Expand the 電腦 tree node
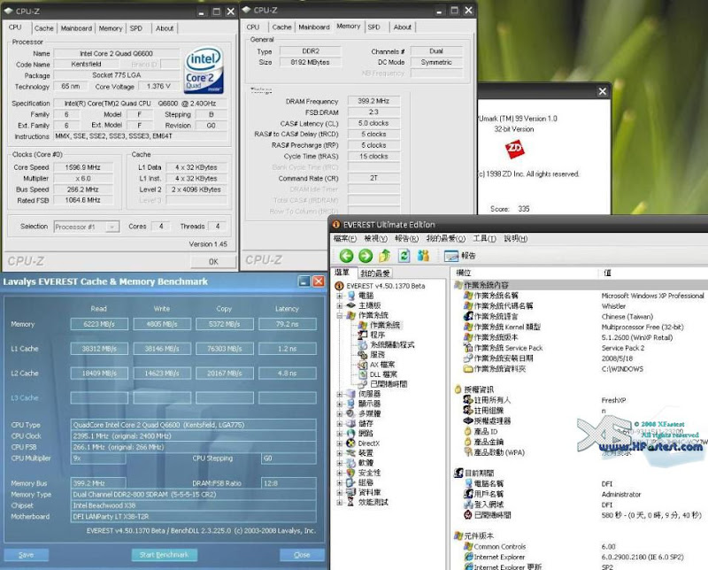Viewport: 708px width, 570px height. click(340, 295)
